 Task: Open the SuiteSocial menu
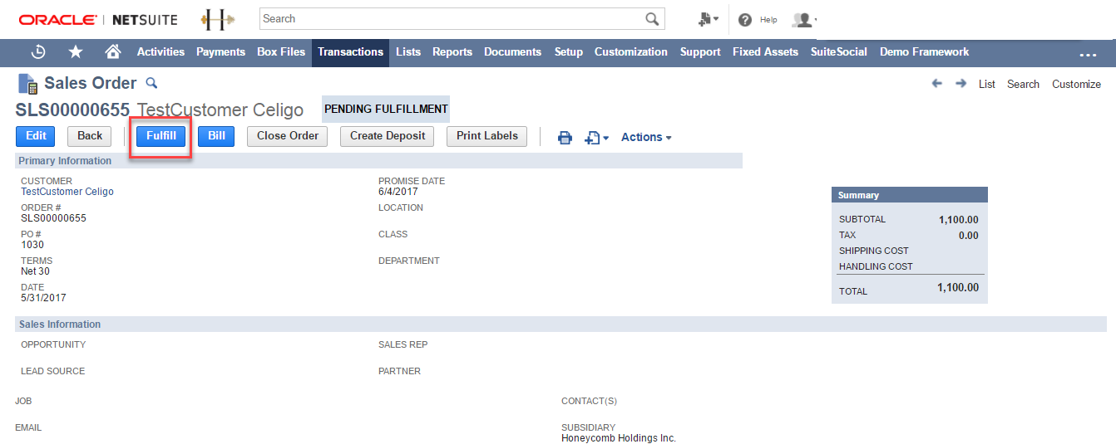coord(839,51)
